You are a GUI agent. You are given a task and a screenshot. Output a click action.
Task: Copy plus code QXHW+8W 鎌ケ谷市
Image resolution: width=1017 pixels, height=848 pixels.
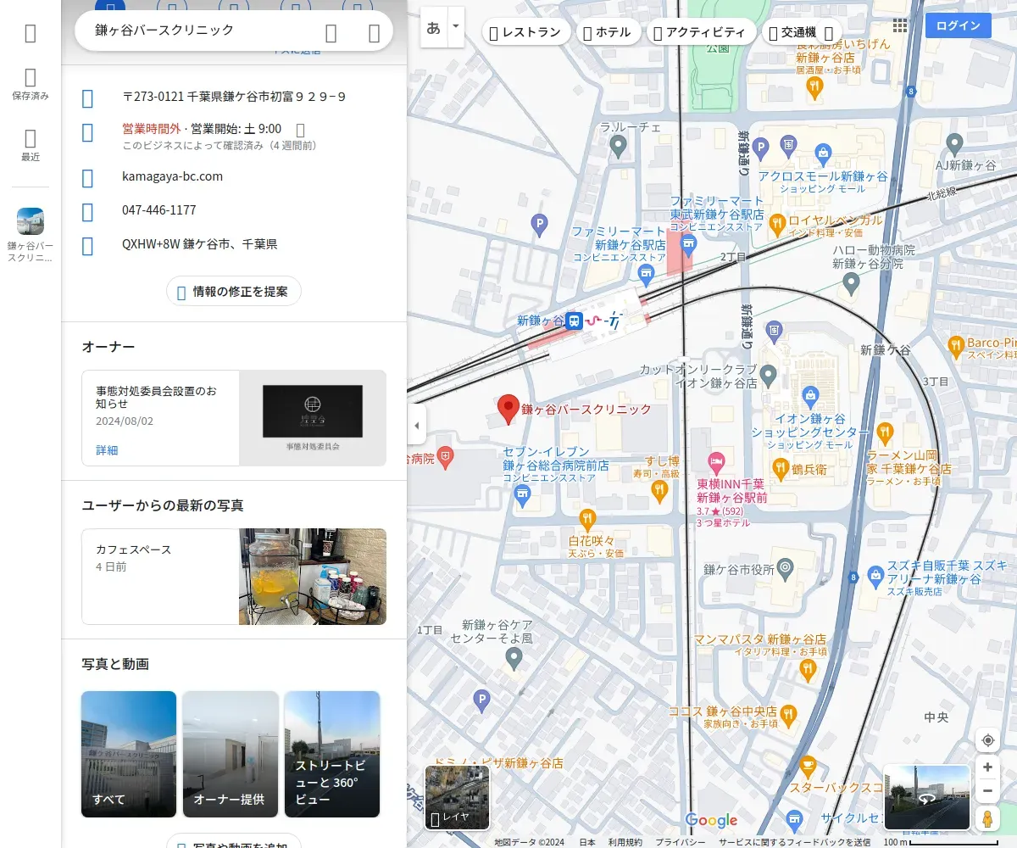coord(199,244)
